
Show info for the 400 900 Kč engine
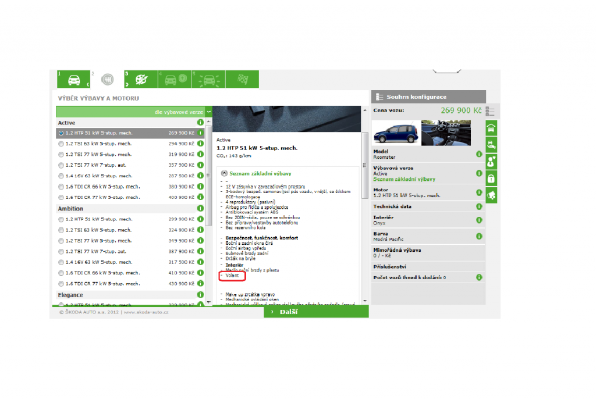200,197
